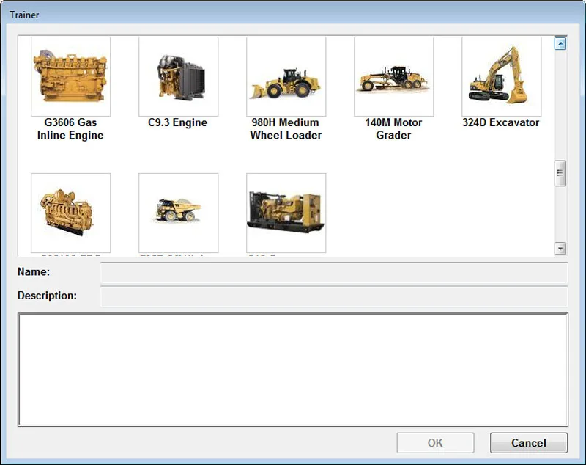
Task: Click the Cancel button
Action: coord(528,443)
